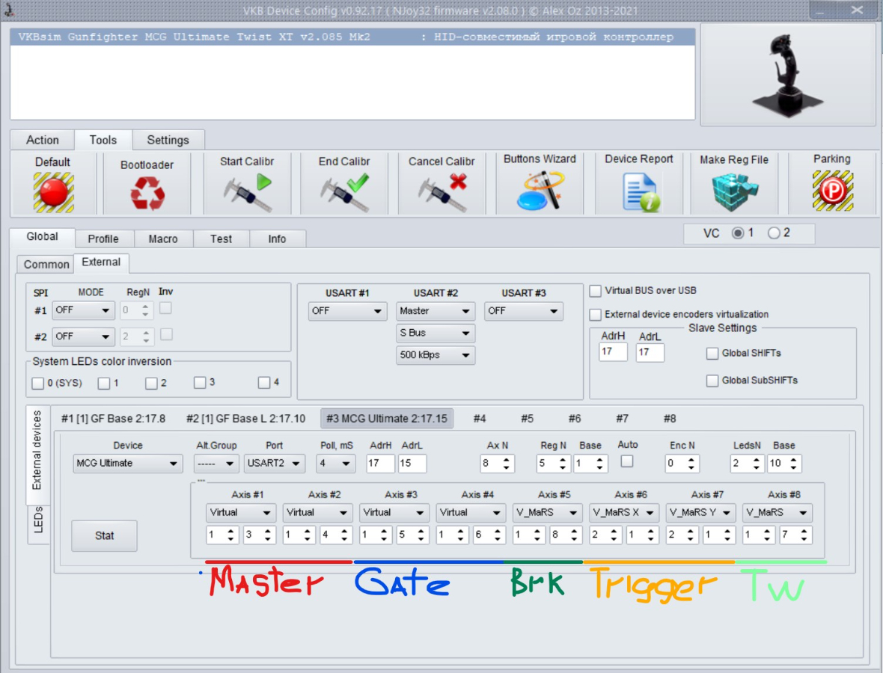
Task: Open the Info tab
Action: (277, 239)
